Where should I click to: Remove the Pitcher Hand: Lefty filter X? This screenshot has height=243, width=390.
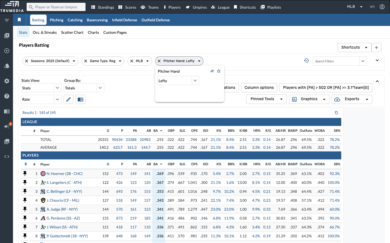click(x=159, y=61)
